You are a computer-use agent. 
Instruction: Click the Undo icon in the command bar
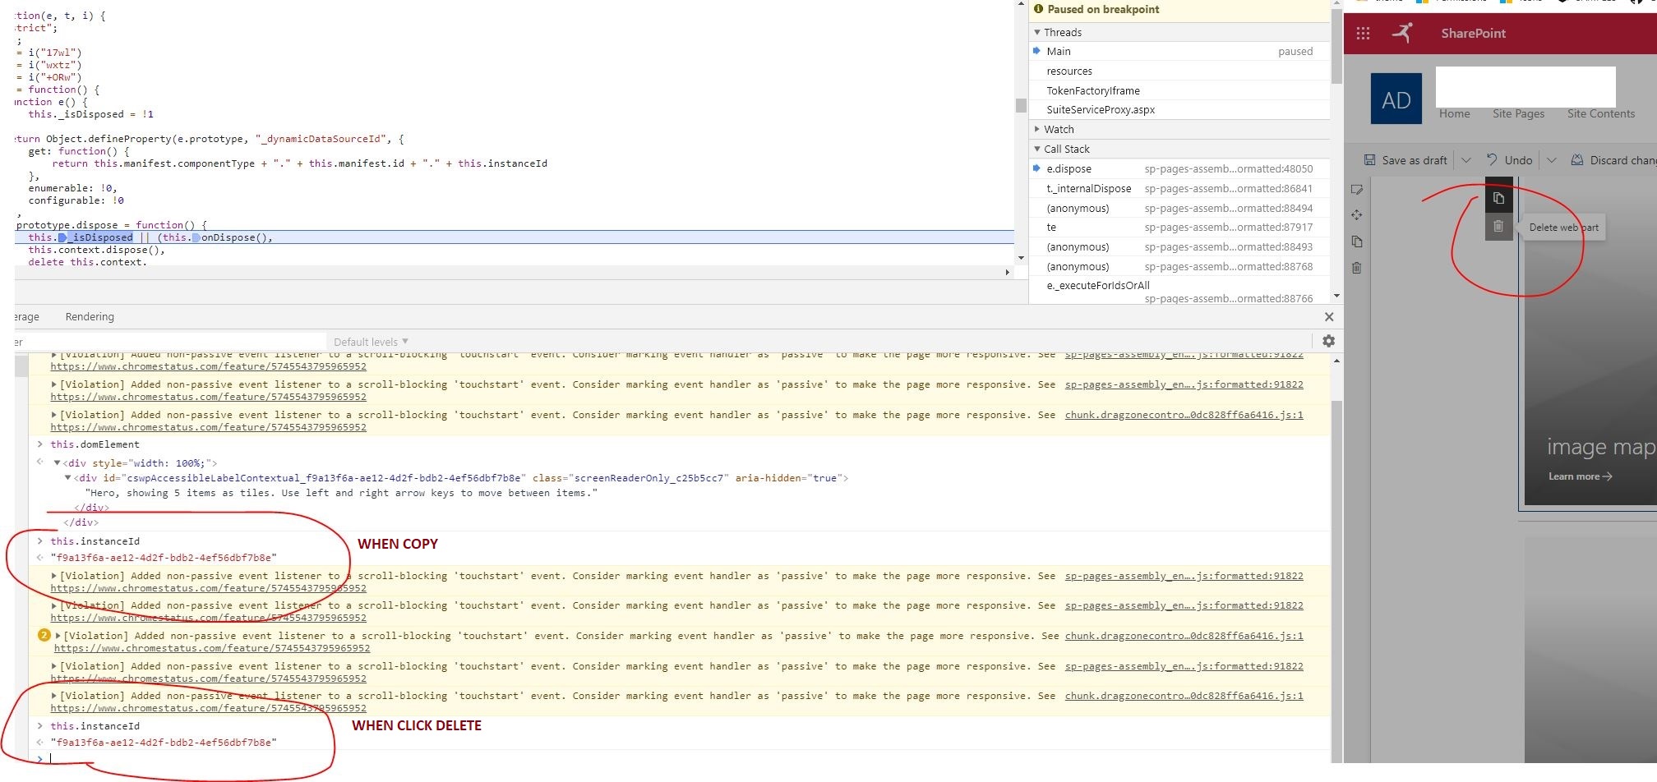click(1489, 159)
